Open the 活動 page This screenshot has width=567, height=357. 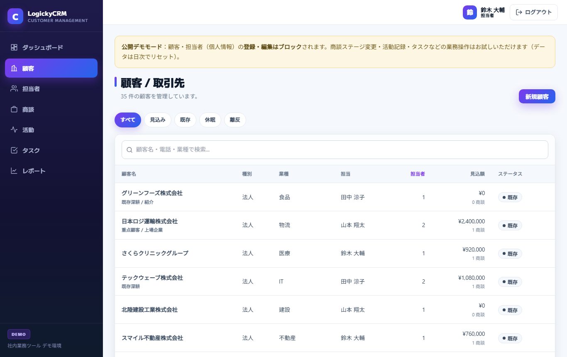pyautogui.click(x=51, y=130)
